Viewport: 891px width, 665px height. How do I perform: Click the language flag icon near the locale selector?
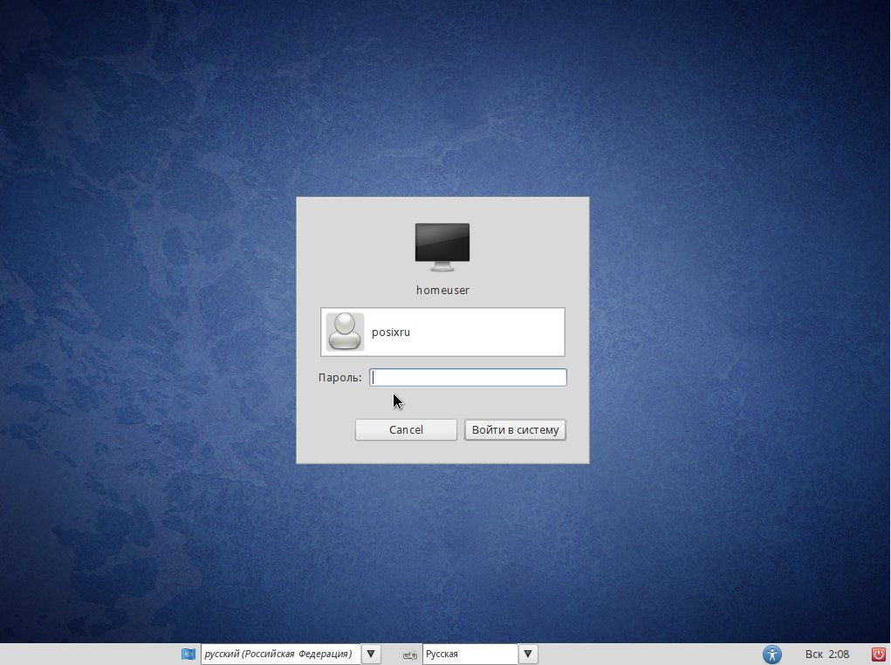click(x=188, y=655)
